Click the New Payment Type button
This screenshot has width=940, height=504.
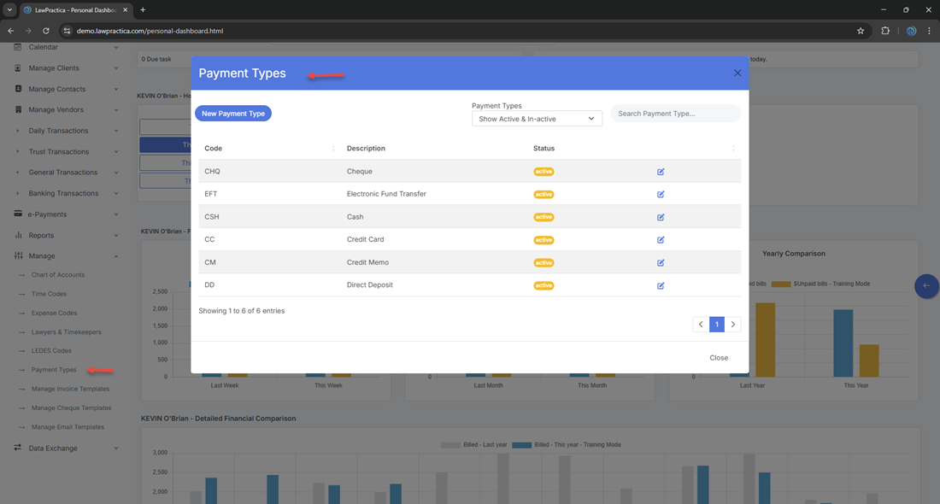click(233, 114)
